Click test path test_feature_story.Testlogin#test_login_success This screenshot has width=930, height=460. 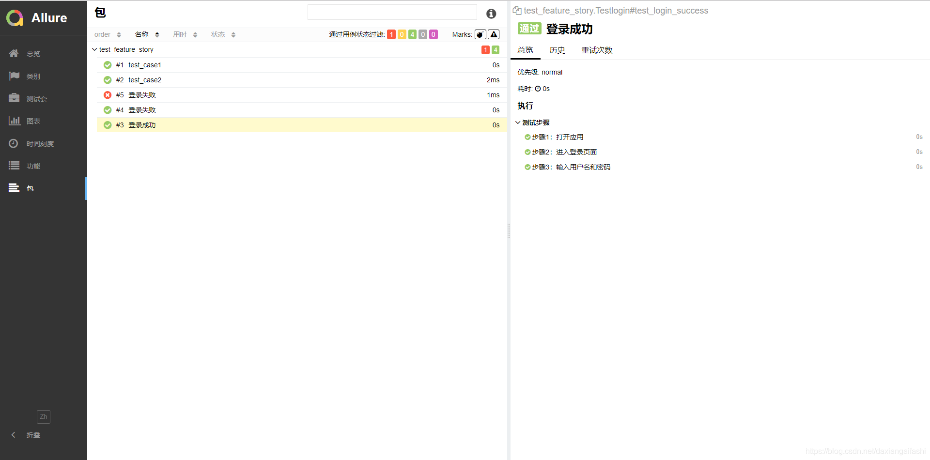click(x=616, y=11)
